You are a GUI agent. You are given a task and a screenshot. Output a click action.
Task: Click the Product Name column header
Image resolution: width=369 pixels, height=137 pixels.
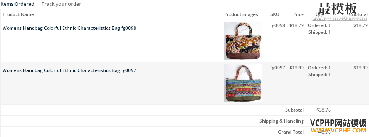(x=18, y=14)
